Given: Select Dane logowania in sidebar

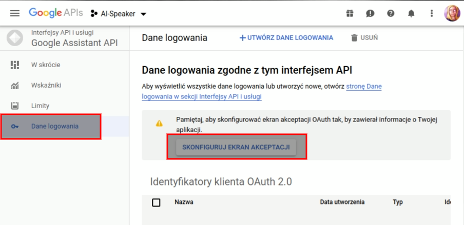Looking at the screenshot, I should coord(65,126).
